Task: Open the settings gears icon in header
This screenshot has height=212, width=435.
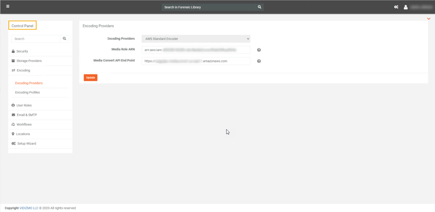Action: pyautogui.click(x=396, y=7)
